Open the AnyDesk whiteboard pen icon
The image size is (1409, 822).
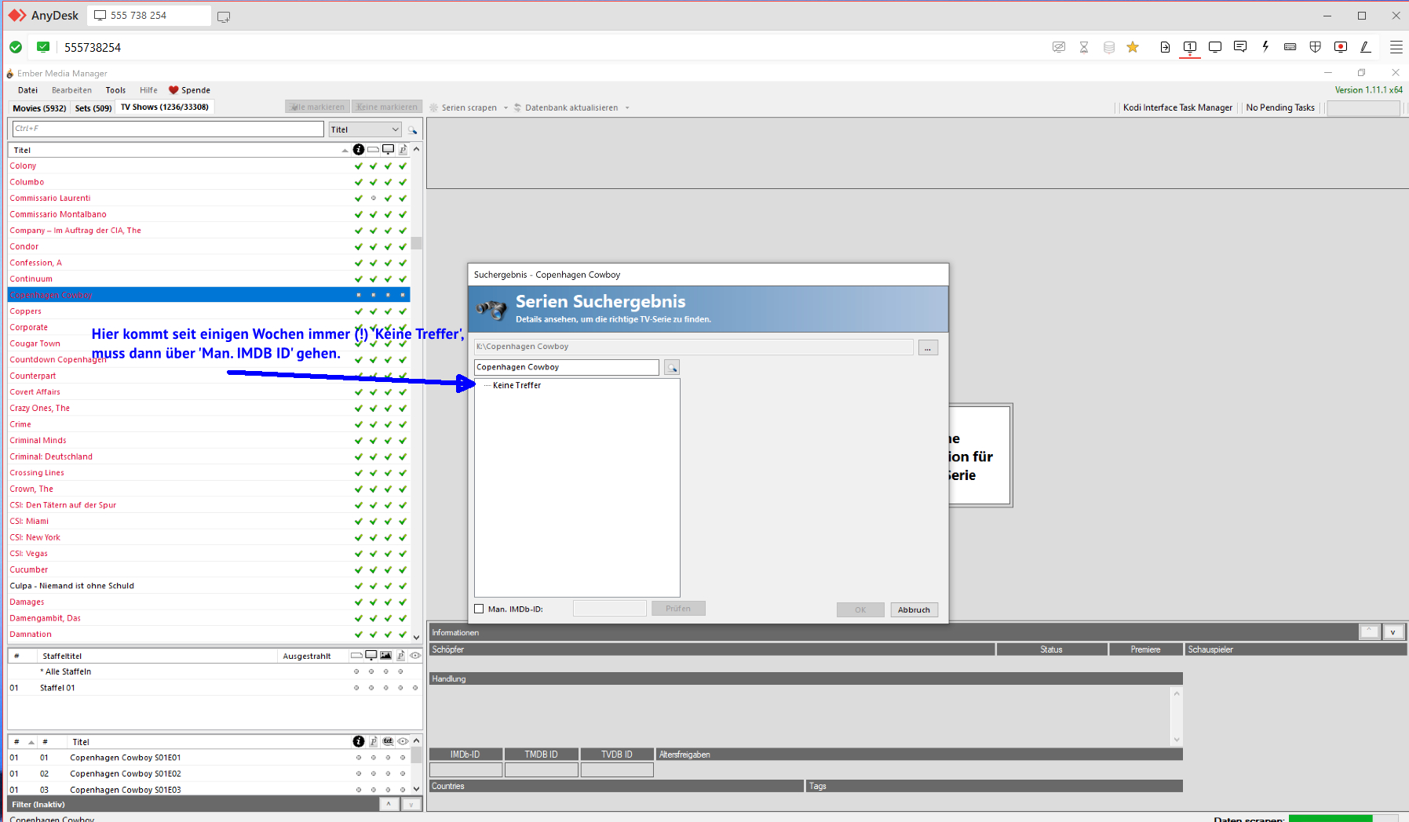coord(1366,47)
